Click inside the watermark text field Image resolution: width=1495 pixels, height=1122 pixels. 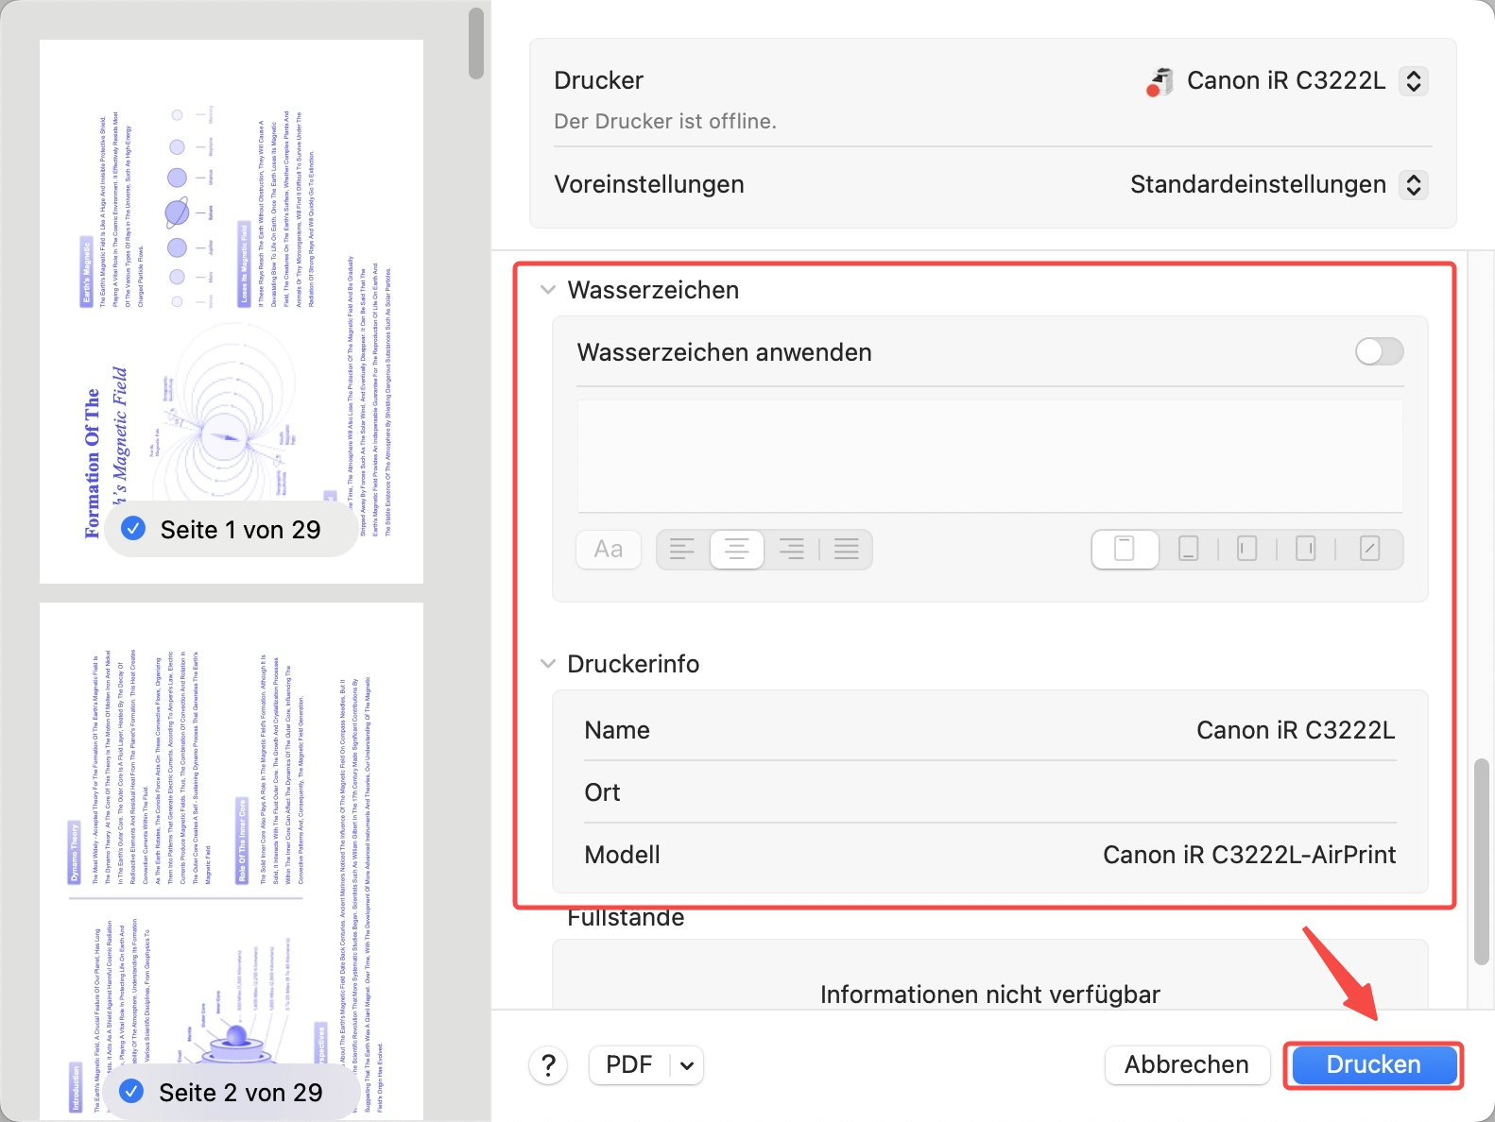click(x=990, y=456)
